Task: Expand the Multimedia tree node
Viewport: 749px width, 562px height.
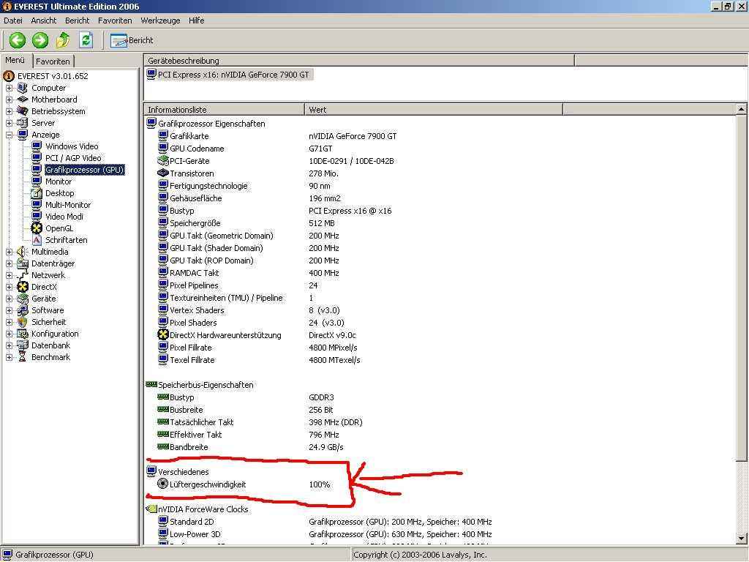Action: pyautogui.click(x=9, y=252)
